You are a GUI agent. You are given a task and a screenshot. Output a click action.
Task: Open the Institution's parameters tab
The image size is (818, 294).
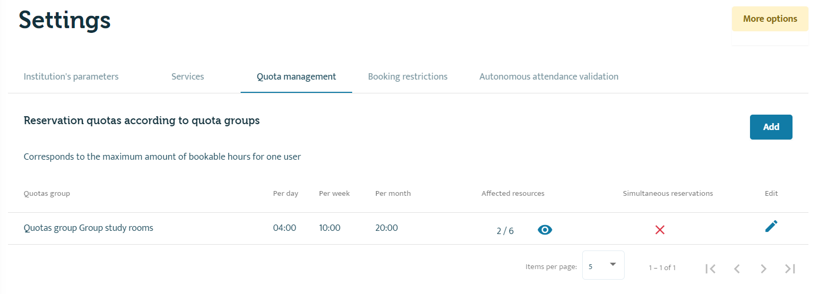click(x=71, y=76)
